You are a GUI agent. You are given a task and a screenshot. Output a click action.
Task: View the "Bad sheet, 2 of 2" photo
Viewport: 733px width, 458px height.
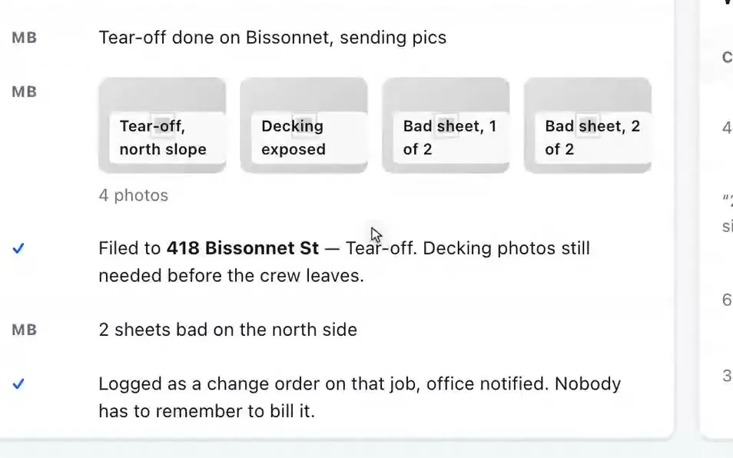[588, 125]
